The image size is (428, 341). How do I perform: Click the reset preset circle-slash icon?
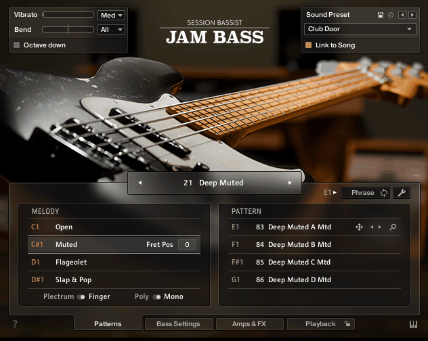(x=391, y=15)
